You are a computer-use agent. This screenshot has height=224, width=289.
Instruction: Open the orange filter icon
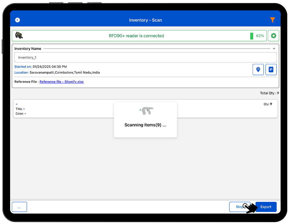[x=272, y=20]
